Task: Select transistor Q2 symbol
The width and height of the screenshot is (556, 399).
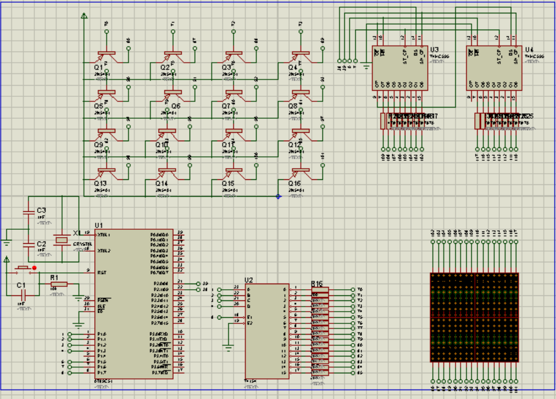Action: (173, 57)
